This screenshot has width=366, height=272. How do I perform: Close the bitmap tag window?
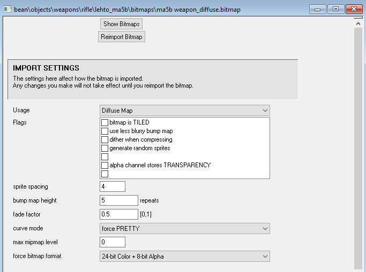pos(354,9)
